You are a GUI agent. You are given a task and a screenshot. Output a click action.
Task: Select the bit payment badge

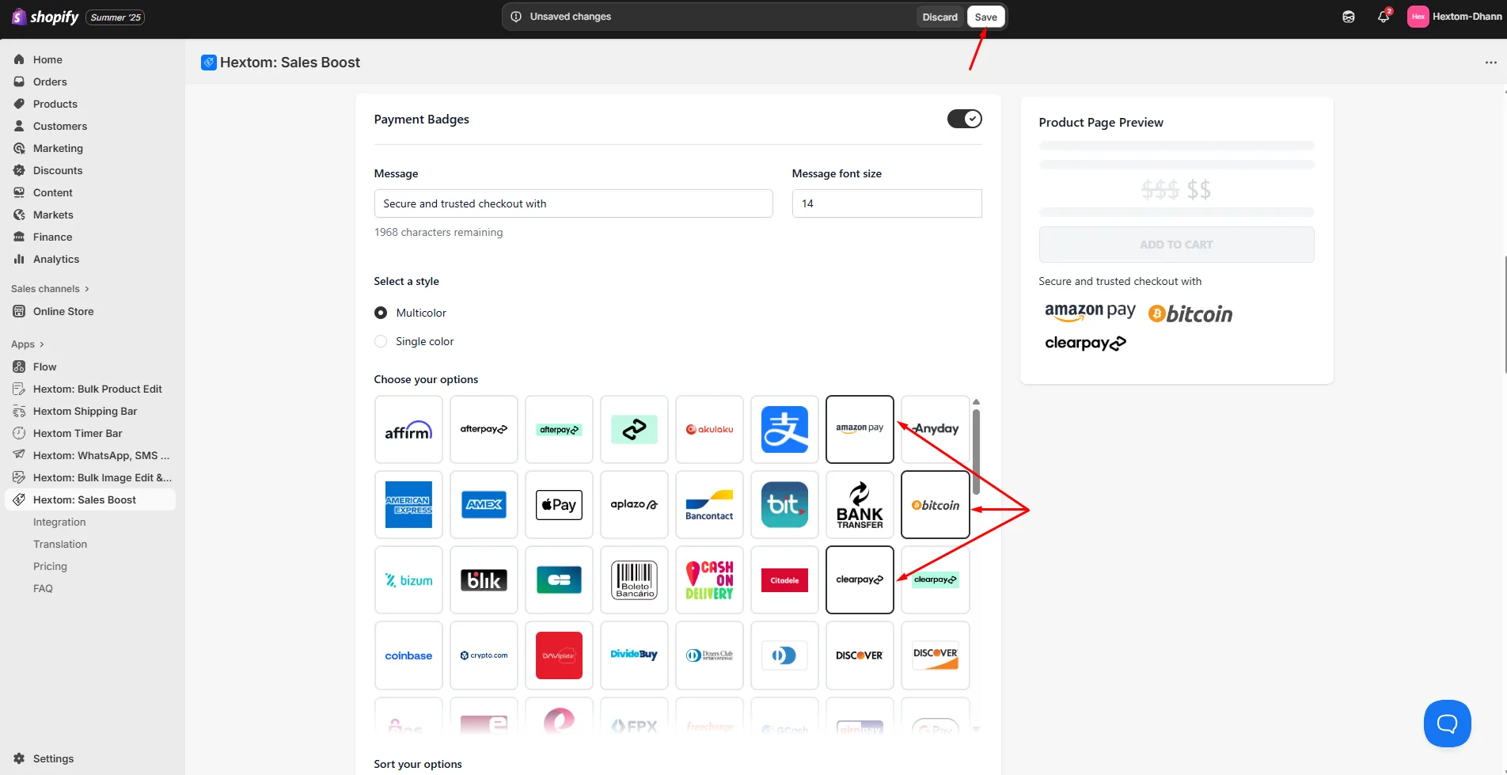click(784, 504)
